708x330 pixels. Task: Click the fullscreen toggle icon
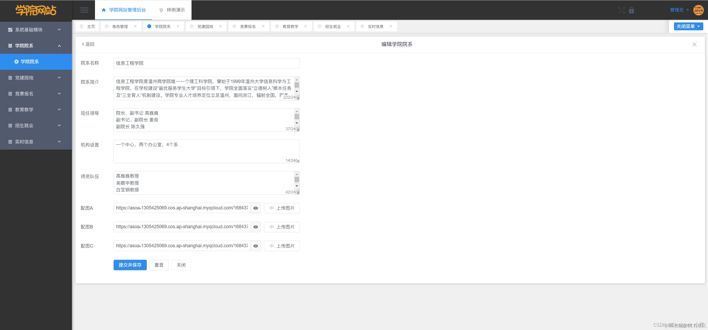[621, 10]
